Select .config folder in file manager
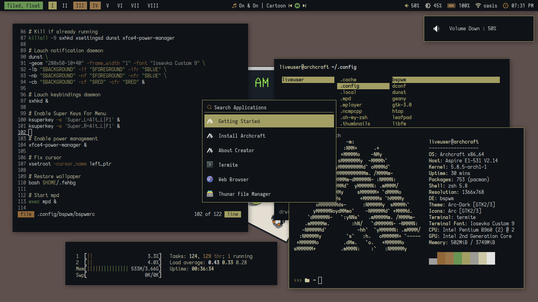 (363, 86)
